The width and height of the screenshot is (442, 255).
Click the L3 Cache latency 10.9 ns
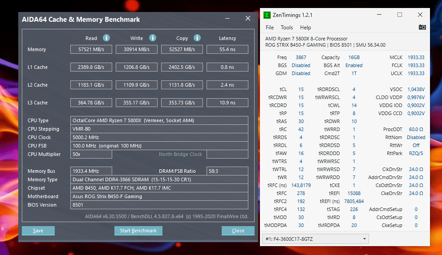[x=227, y=103]
